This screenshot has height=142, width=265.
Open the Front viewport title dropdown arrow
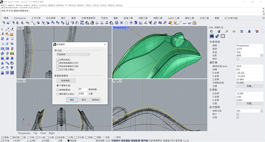pyautogui.click(x=25, y=81)
